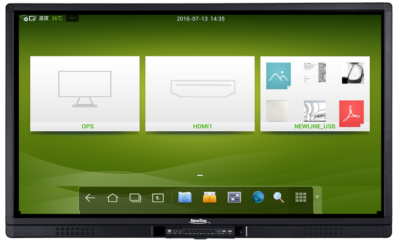The height and width of the screenshot is (242, 396).
Task: Open the Home icon in the dock
Action: (112, 198)
